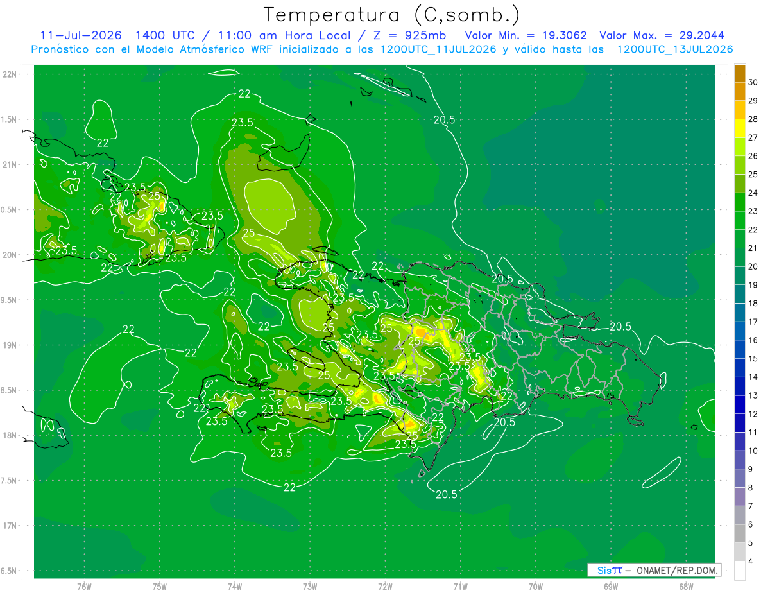Select the date text '11-Jul-2026'
The width and height of the screenshot is (770, 595).
(x=80, y=35)
